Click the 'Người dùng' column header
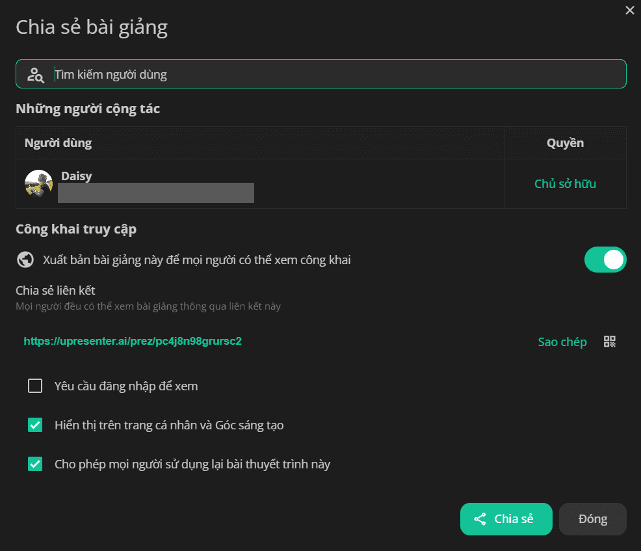 click(x=58, y=142)
